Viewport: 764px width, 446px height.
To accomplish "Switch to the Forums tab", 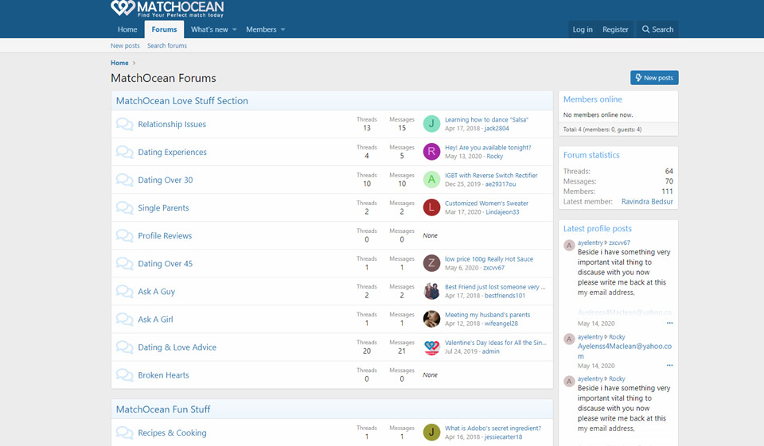I will tap(164, 29).
